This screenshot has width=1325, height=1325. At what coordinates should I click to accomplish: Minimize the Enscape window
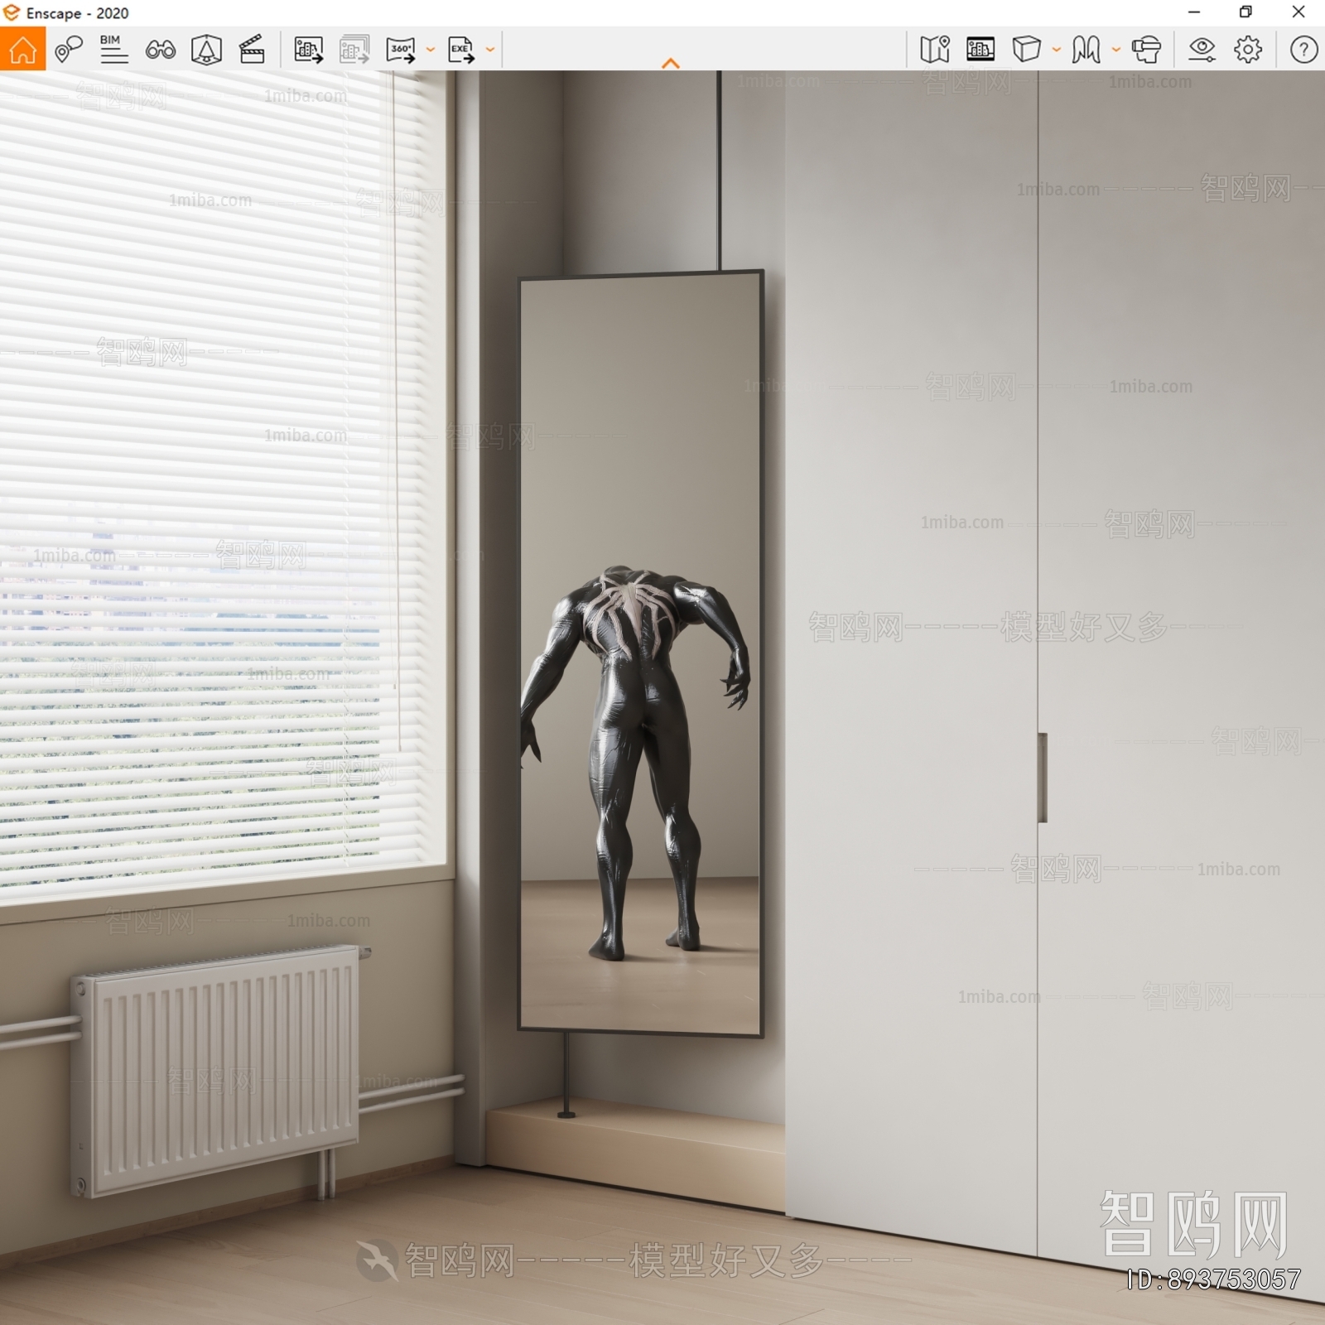(x=1194, y=12)
